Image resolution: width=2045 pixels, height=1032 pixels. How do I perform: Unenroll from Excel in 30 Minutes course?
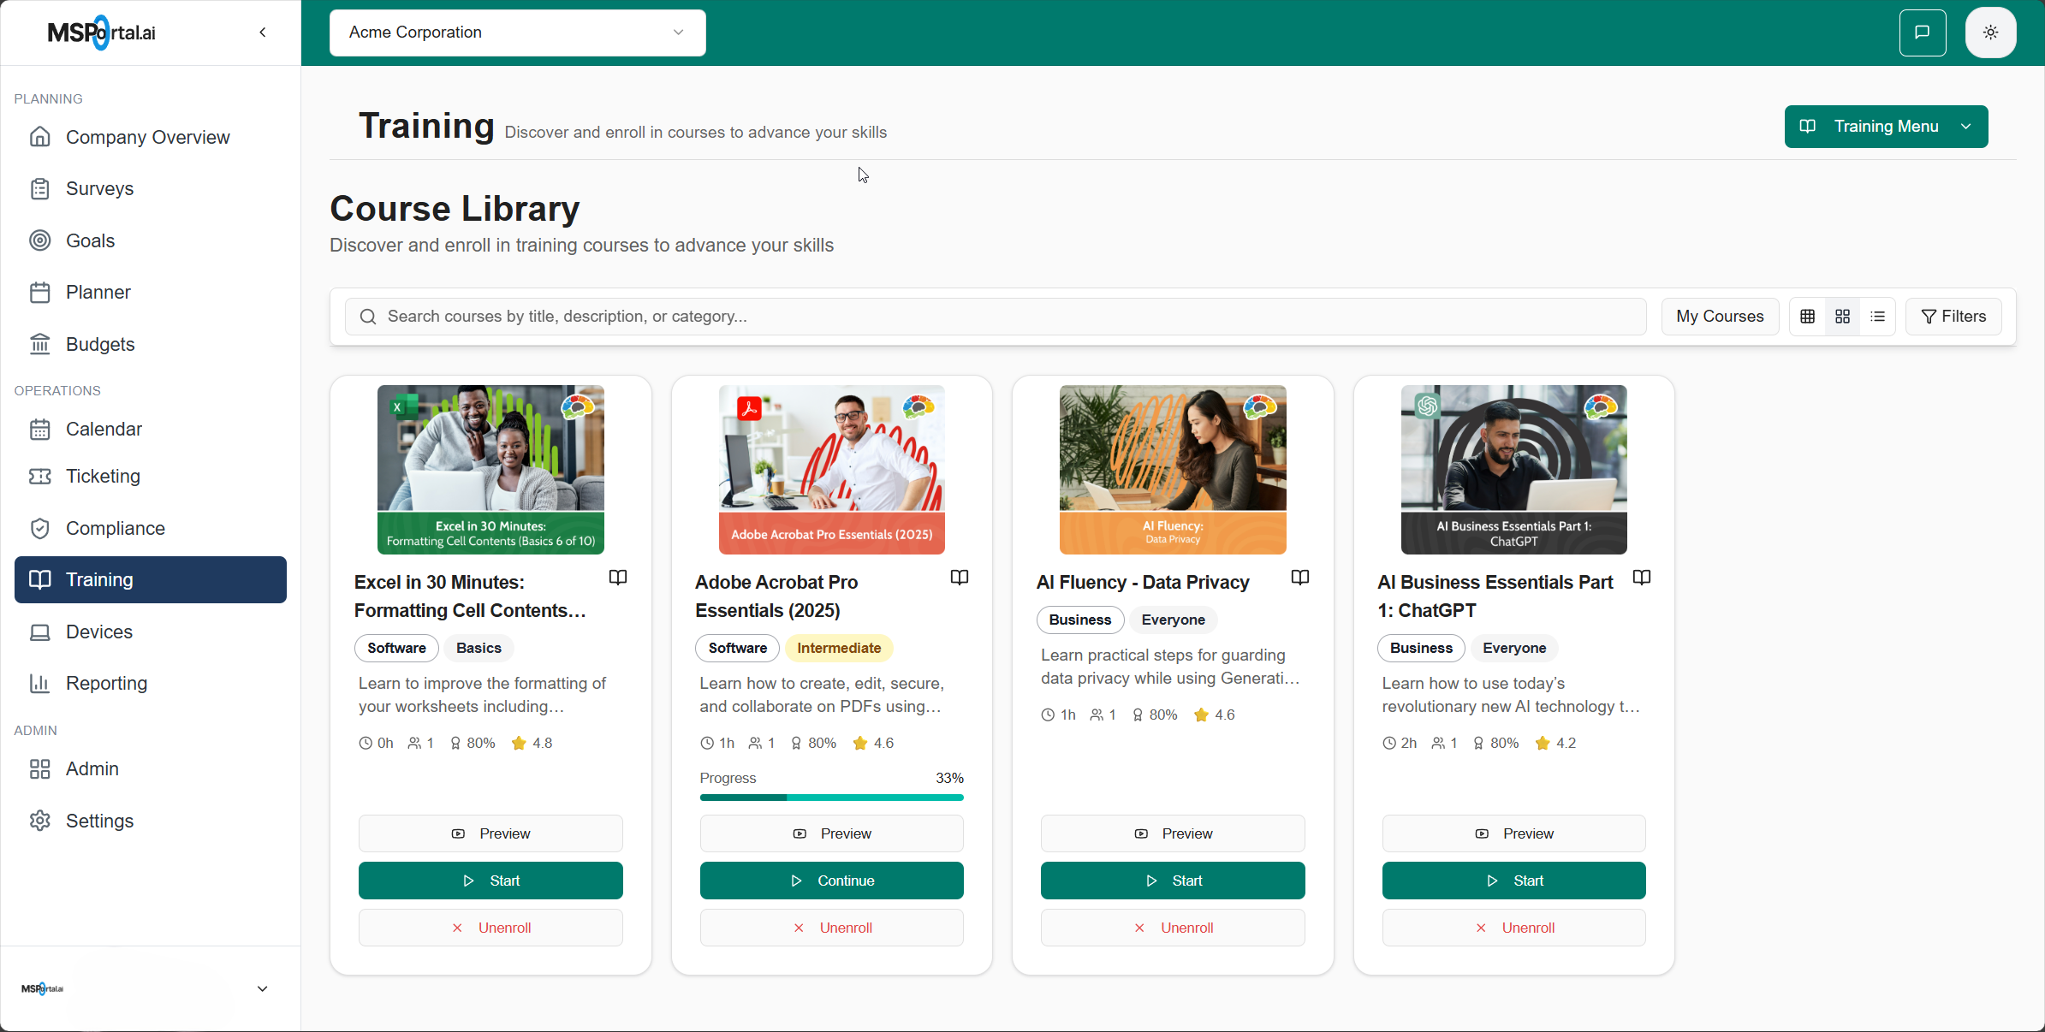coord(490,928)
